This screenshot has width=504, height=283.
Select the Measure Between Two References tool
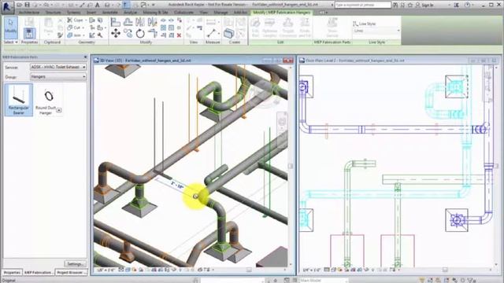pyautogui.click(x=211, y=33)
